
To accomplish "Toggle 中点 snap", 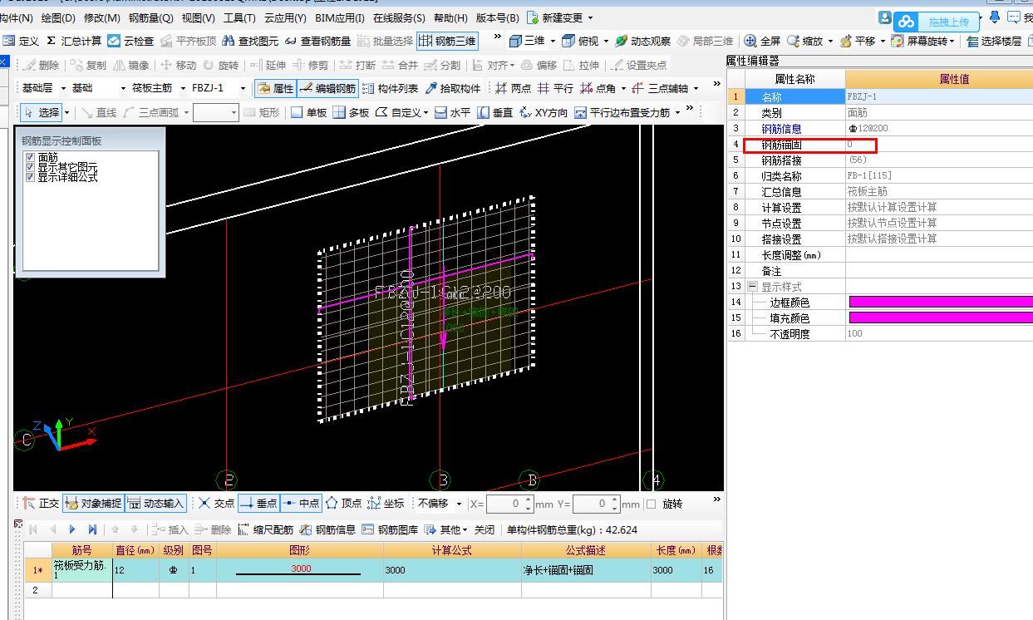I will coord(301,504).
